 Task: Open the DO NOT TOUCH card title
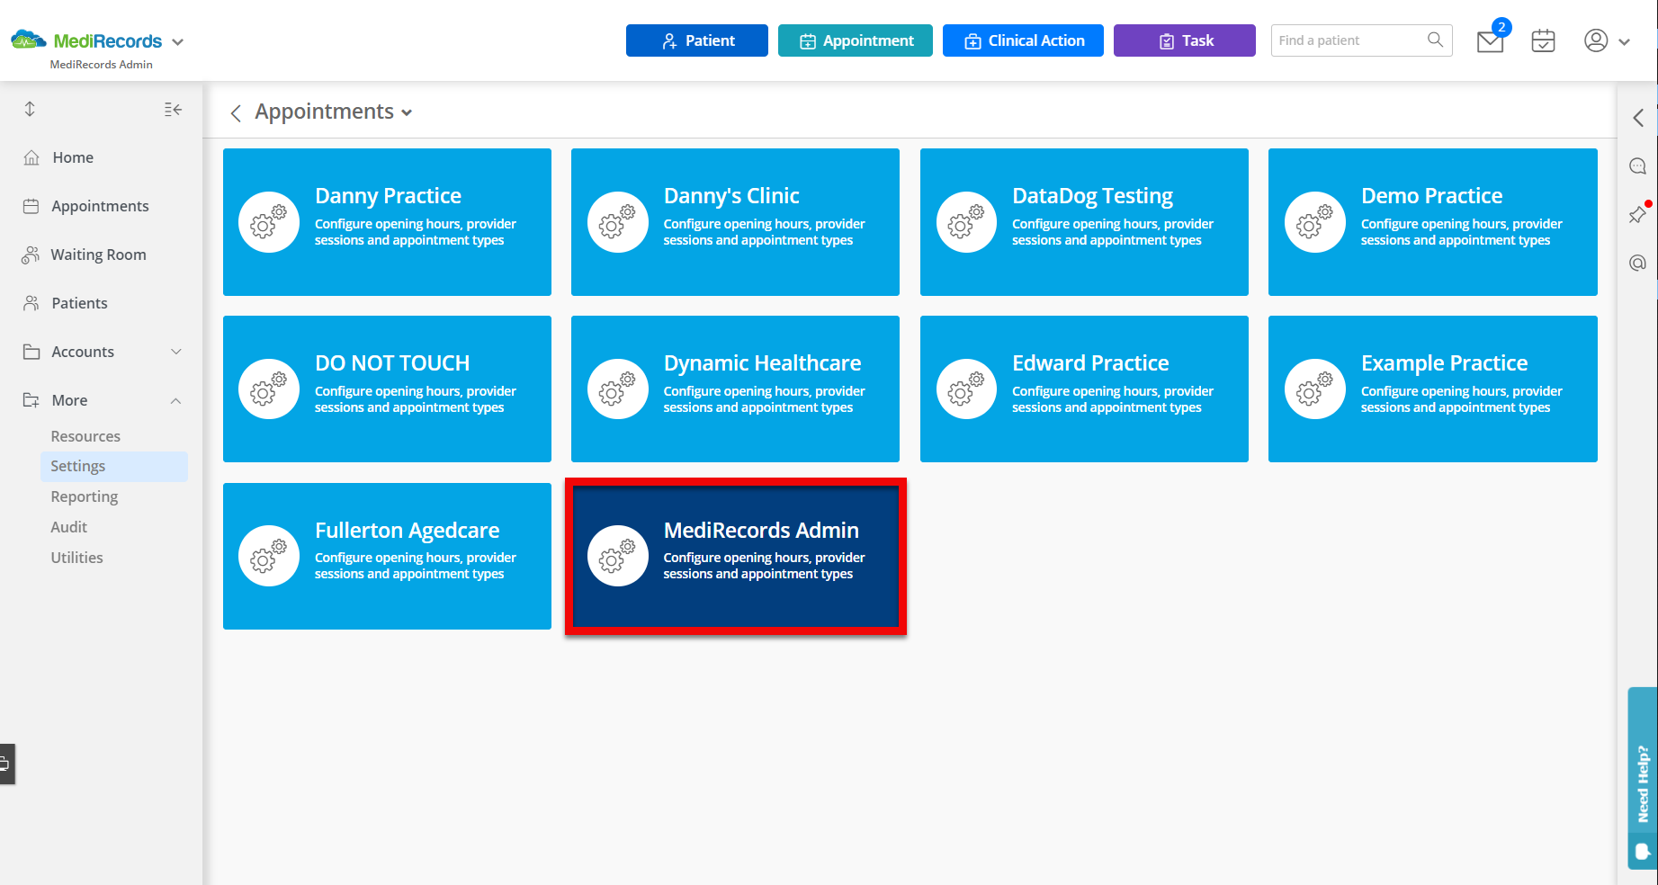(x=392, y=363)
